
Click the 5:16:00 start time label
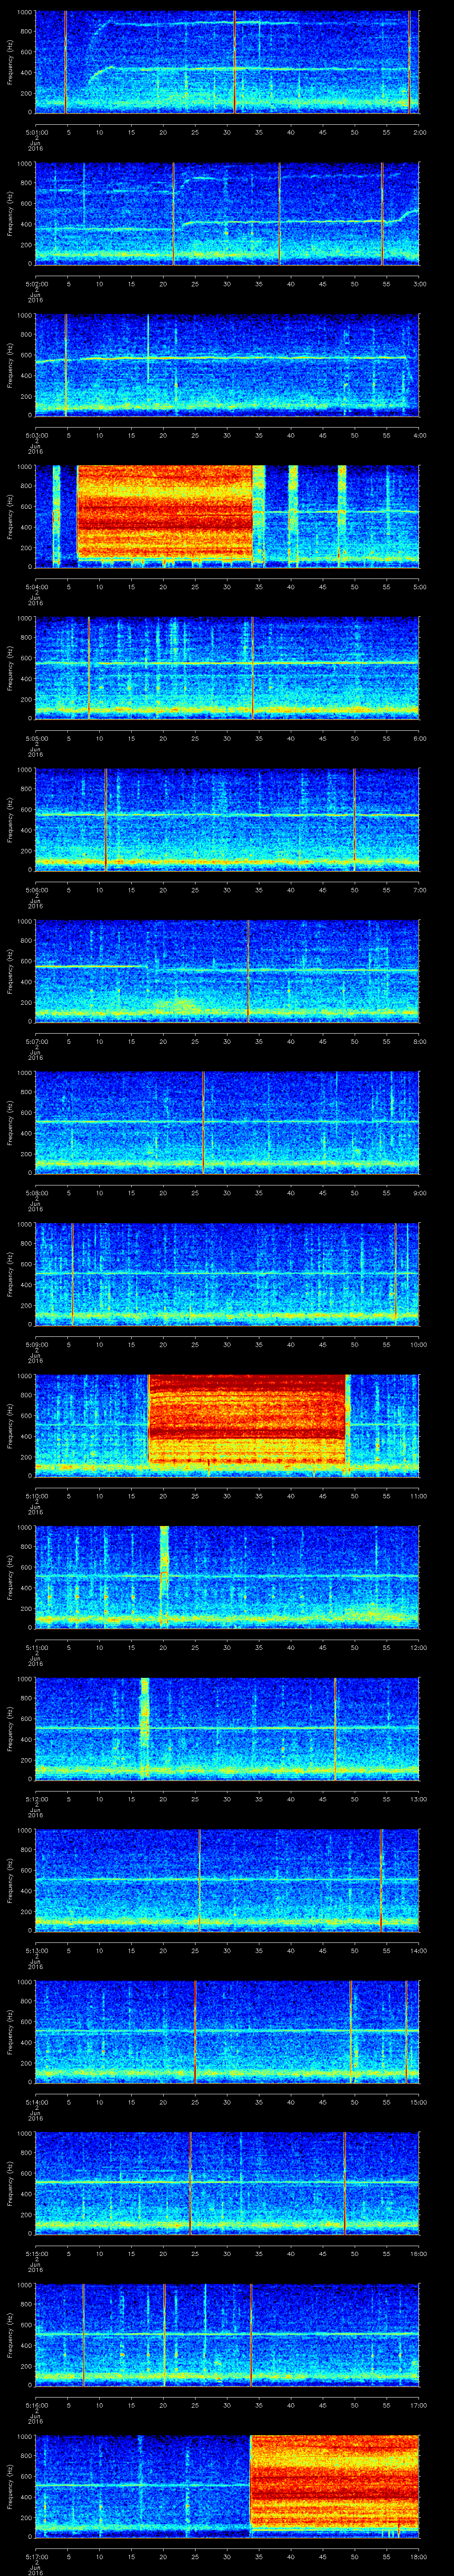coord(37,2405)
